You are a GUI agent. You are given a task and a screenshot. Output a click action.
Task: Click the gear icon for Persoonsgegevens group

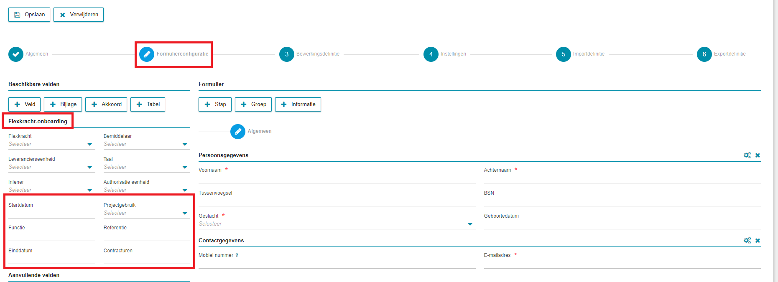coord(747,155)
